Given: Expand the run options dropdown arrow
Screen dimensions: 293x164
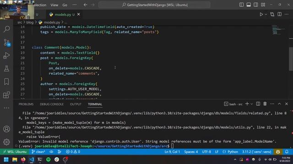Looking at the screenshot, I should click(266, 15).
